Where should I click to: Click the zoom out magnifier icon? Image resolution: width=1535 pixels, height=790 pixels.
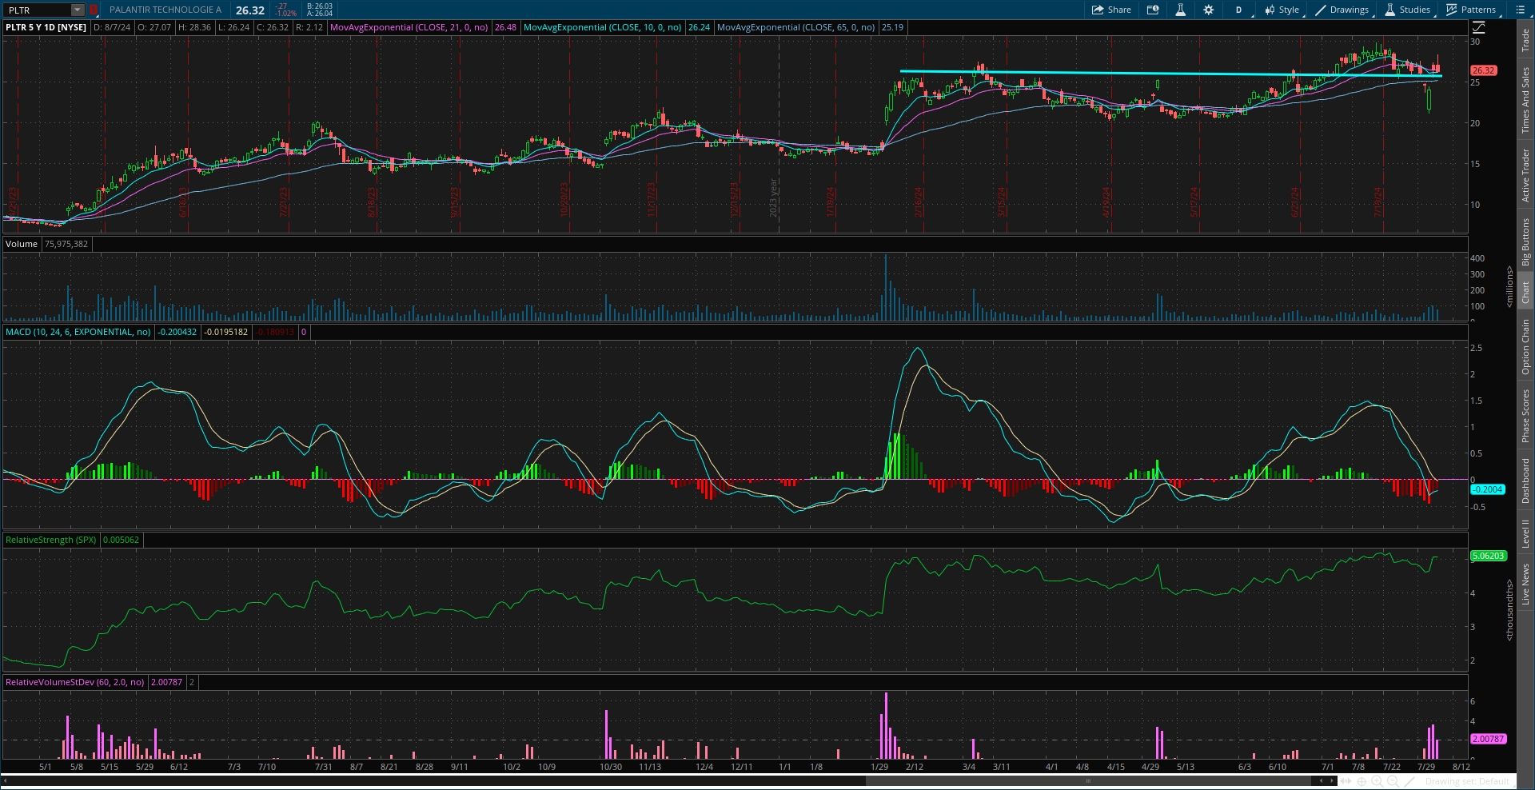[1393, 781]
